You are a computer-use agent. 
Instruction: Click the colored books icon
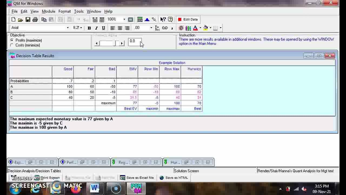click(188, 28)
